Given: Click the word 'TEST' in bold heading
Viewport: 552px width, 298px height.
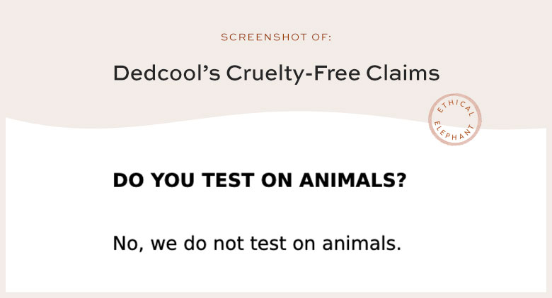Looking at the screenshot, I should point(228,180).
